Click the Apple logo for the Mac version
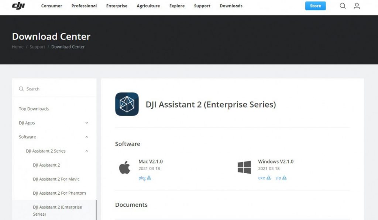Image resolution: width=378 pixels, height=220 pixels. click(125, 167)
